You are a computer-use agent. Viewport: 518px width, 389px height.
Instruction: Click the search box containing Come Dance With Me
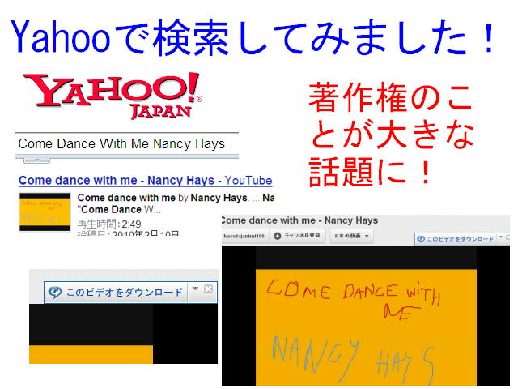coord(127,144)
